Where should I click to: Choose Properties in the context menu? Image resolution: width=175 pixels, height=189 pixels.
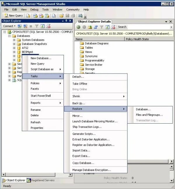pos(43,128)
